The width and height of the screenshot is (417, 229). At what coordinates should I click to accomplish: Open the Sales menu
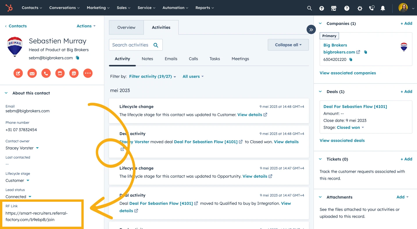[x=124, y=8]
